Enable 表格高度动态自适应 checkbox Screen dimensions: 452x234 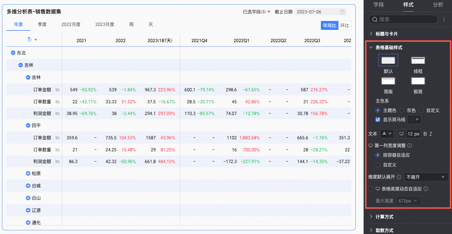(x=371, y=189)
